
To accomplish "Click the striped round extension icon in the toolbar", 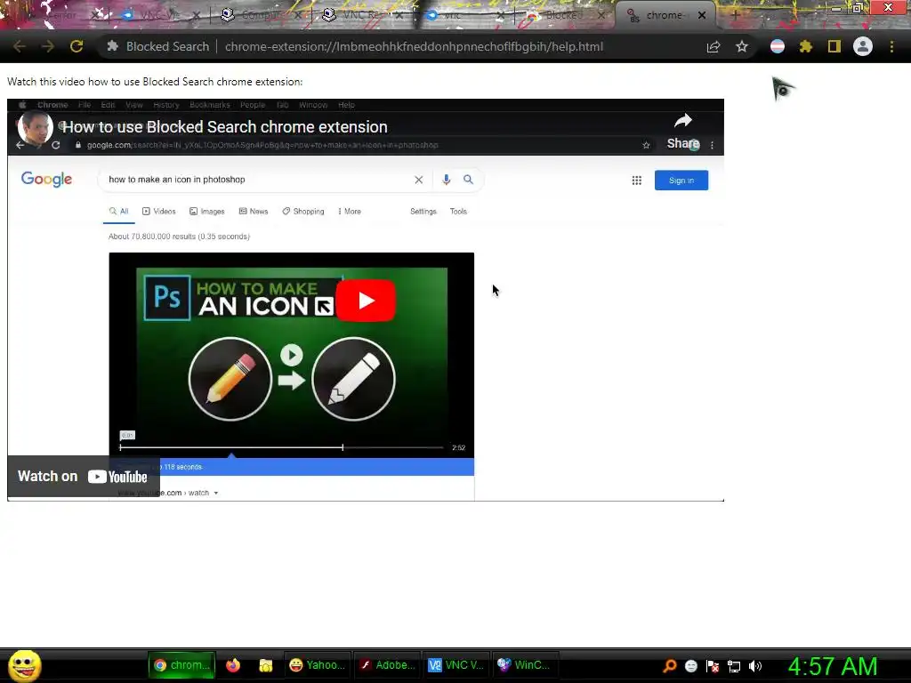I will (778, 46).
